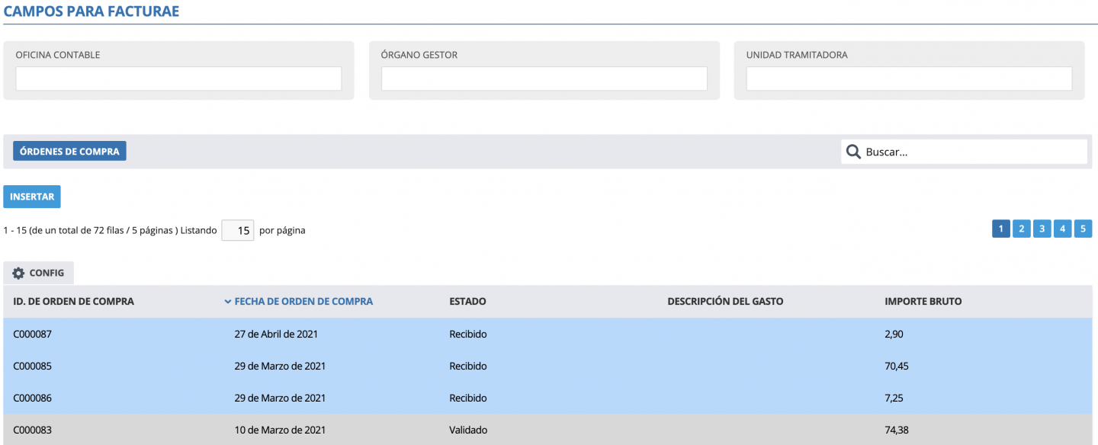Open validated order C000083
Screen dimensions: 1098x445
pos(34,430)
